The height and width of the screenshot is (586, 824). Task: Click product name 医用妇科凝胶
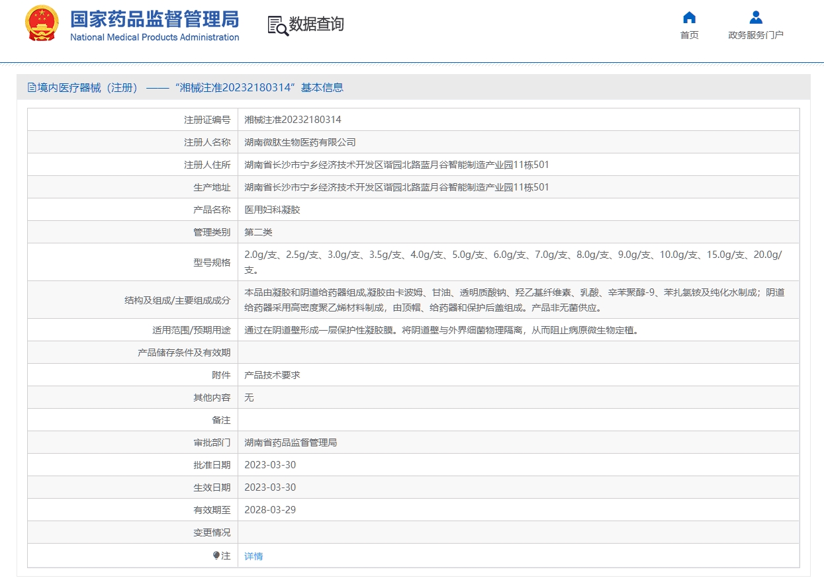pyautogui.click(x=272, y=210)
